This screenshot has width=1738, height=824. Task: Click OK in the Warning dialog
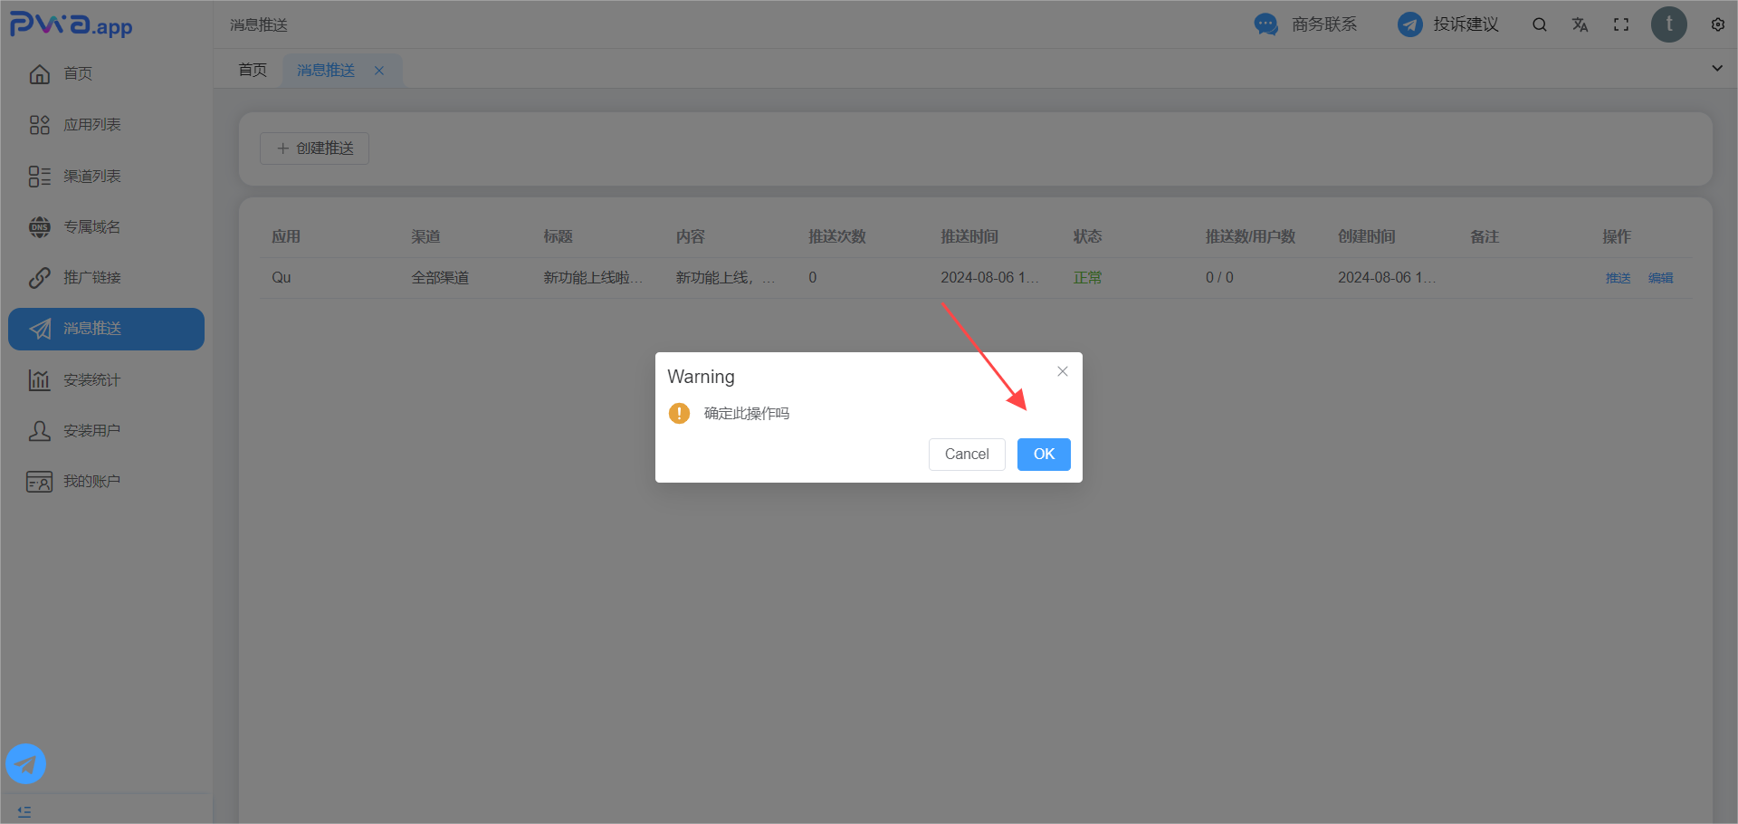click(1043, 455)
